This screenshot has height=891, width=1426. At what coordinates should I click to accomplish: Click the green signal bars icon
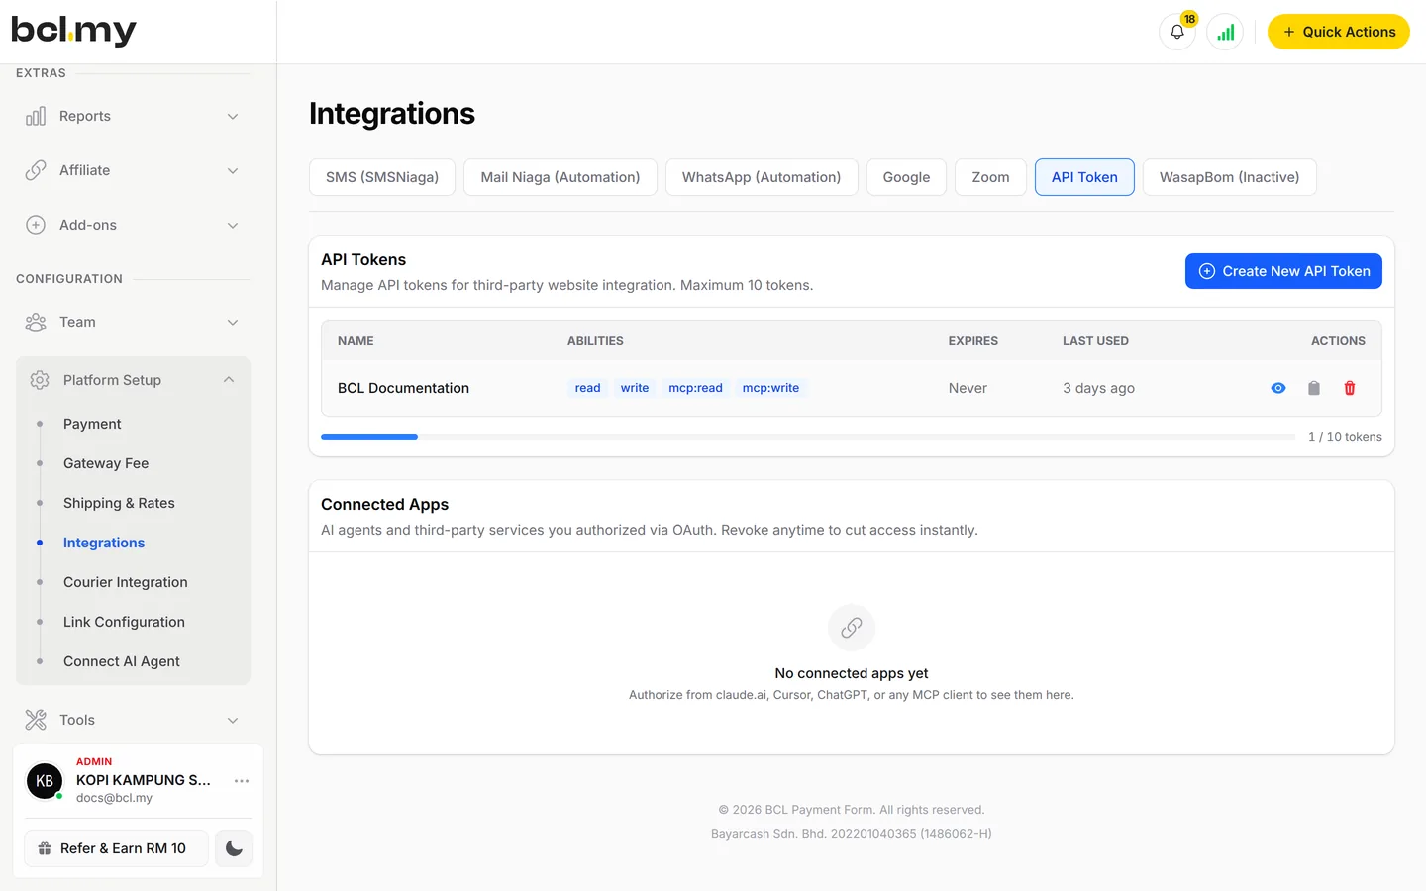click(x=1225, y=32)
